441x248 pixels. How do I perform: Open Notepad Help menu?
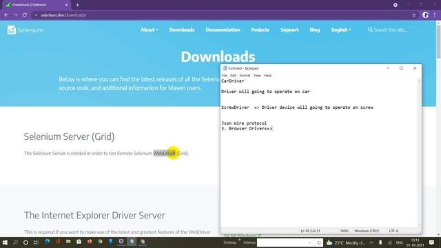point(268,75)
